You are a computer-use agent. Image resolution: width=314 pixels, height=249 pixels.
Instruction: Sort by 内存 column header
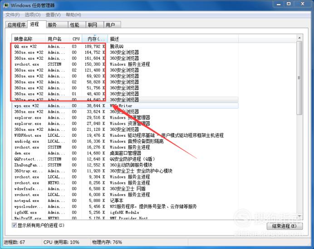point(95,39)
